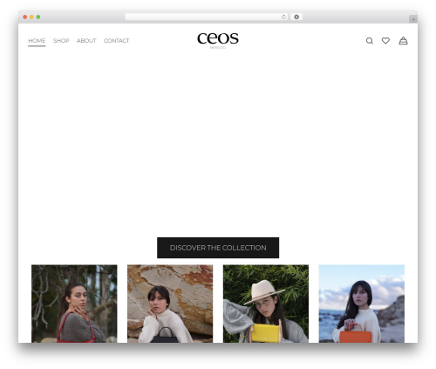The height and width of the screenshot is (369, 436).
Task: Click the yellow minimize window button
Action: tap(31, 17)
